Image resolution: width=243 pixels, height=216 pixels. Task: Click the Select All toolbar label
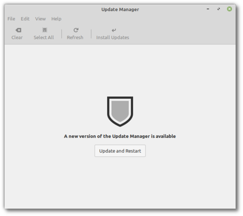[x=44, y=37]
